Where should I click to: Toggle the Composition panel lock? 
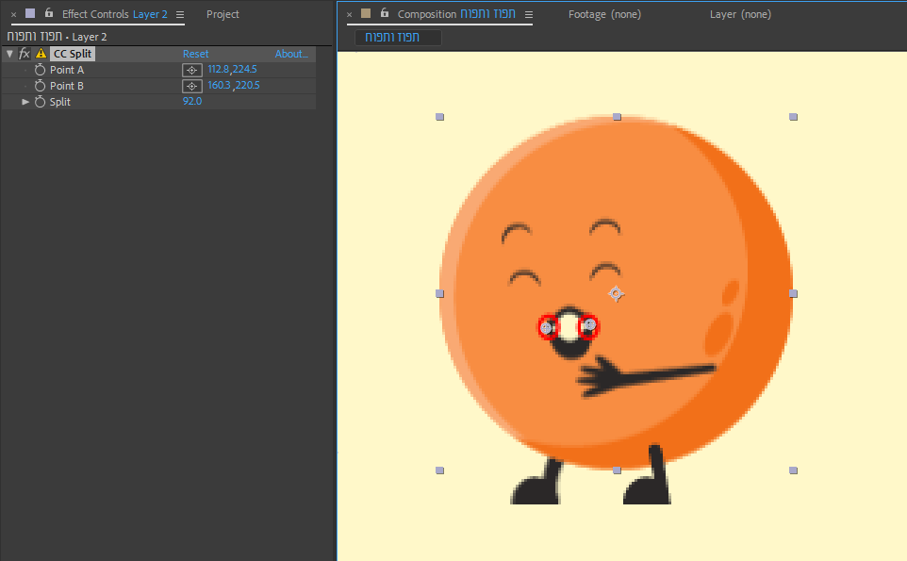(384, 12)
